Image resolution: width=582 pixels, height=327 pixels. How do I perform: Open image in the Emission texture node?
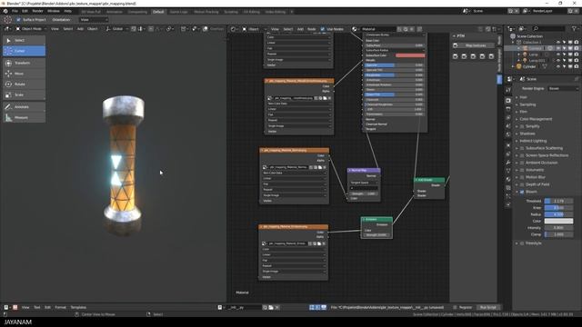[319, 243]
